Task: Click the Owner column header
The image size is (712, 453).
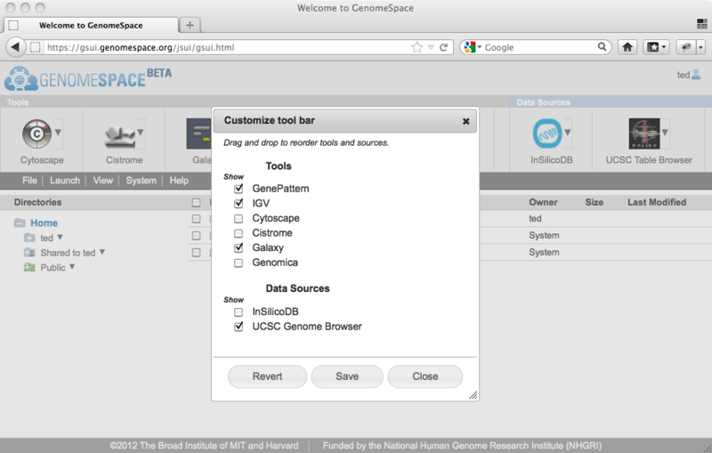Action: point(543,202)
